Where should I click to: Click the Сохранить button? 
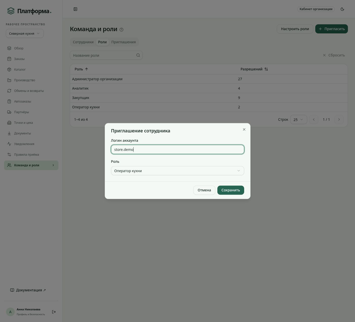pyautogui.click(x=231, y=190)
